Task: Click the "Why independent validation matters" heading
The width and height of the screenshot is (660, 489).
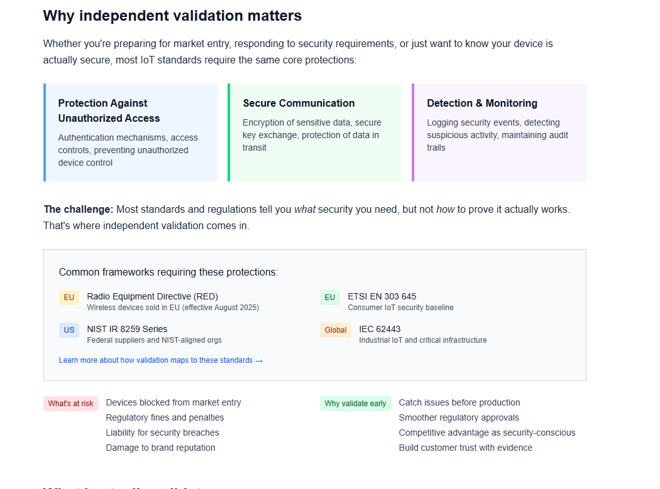Action: [x=172, y=16]
